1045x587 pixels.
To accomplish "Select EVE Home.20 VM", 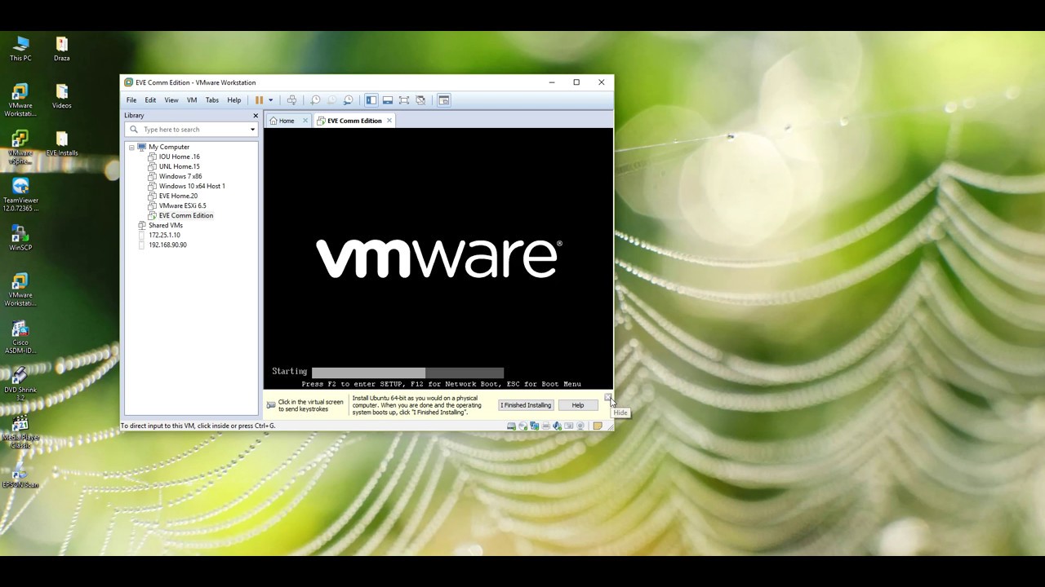I will pos(178,196).
